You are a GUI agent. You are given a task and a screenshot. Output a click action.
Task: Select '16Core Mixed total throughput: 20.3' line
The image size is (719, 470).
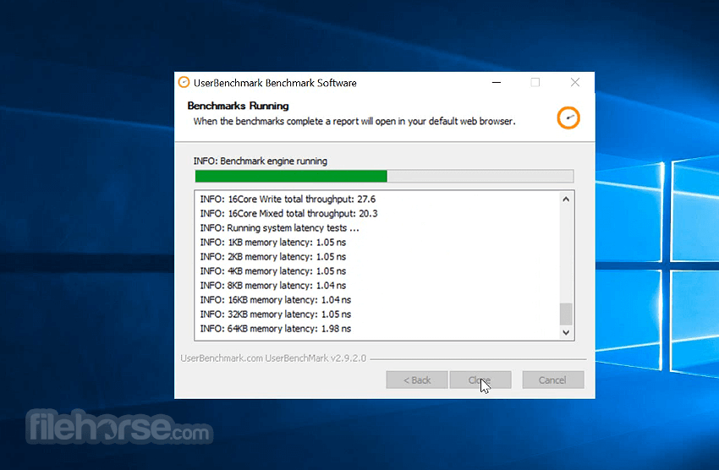pos(289,214)
